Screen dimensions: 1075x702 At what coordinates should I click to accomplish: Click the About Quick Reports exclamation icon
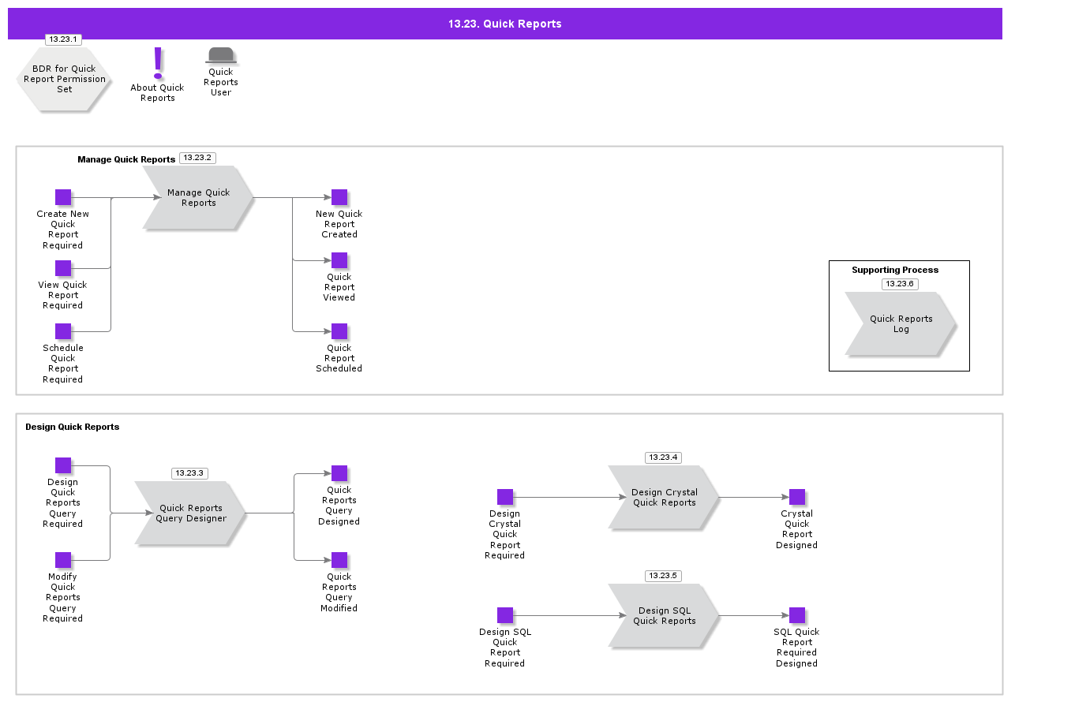point(157,62)
